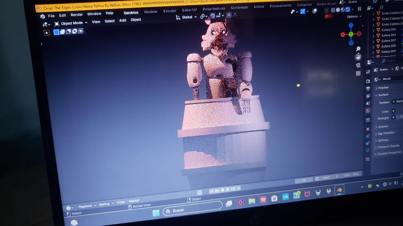Switch to material preview shading

(343, 9)
